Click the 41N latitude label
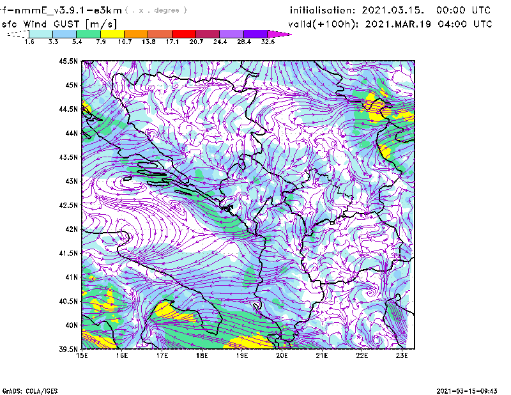Image resolution: width=511 pixels, height=395 pixels. tap(72, 277)
